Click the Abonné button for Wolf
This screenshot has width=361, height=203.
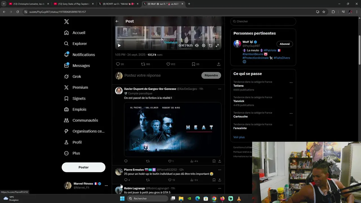[285, 44]
